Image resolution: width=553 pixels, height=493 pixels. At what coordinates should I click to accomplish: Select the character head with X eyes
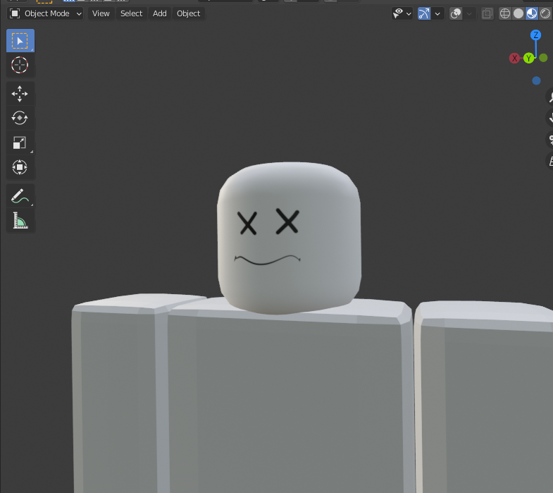289,238
